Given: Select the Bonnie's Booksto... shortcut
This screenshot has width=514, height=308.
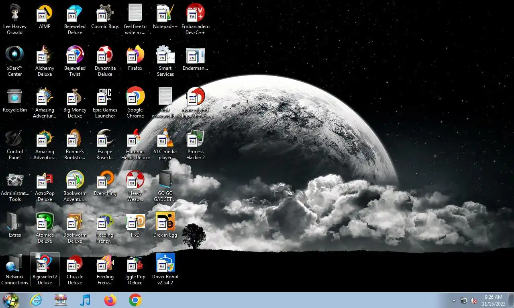Looking at the screenshot, I should pos(75,144).
